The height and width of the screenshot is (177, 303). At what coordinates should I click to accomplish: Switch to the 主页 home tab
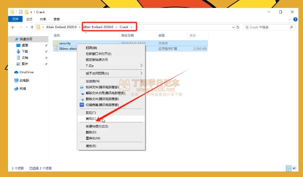(29, 19)
